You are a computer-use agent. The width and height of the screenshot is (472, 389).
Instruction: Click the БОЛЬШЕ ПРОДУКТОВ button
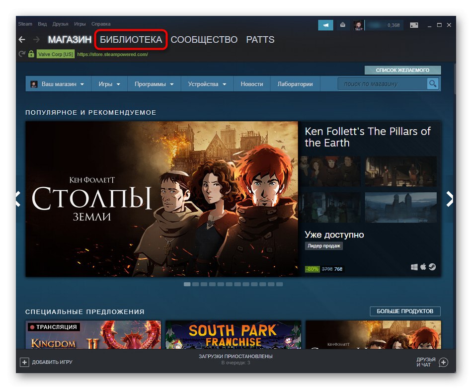click(405, 311)
